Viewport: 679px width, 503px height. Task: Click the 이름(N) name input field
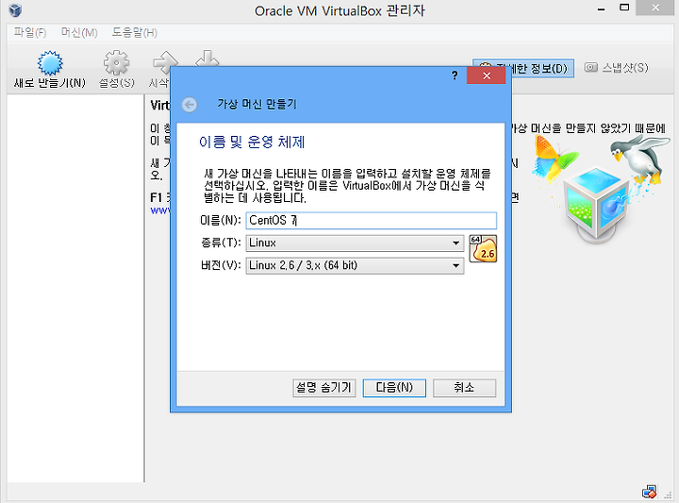click(372, 221)
